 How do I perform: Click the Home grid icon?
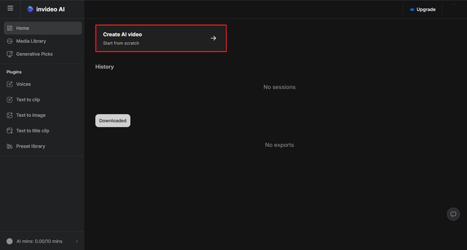click(x=9, y=28)
